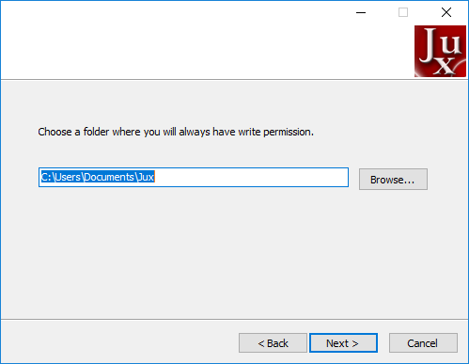
Task: Click the 'Users' segment of the path
Action: pos(68,177)
